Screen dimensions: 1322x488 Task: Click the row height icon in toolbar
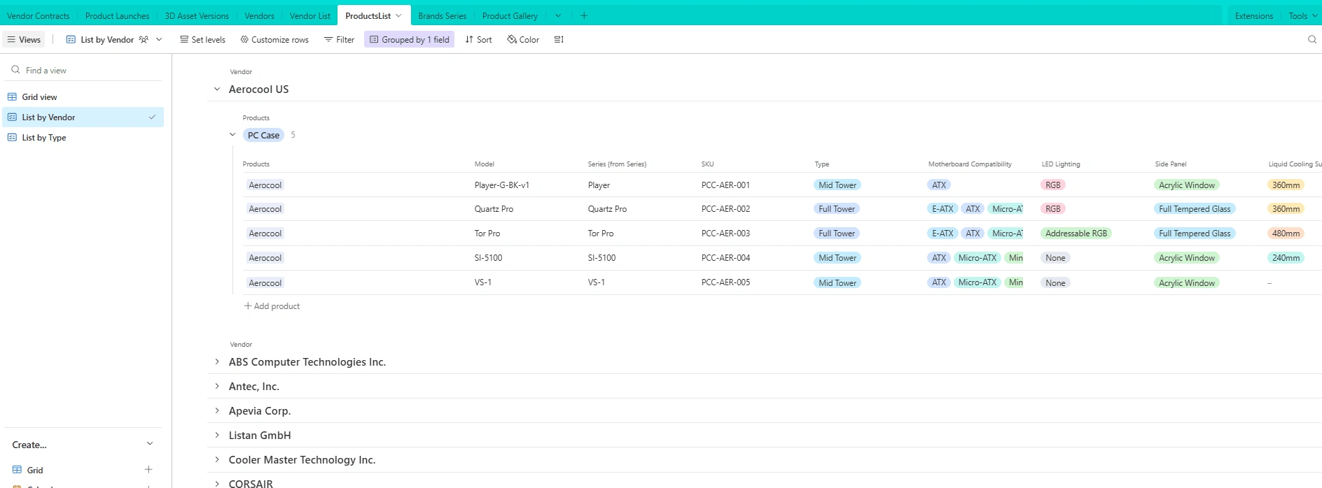(559, 40)
